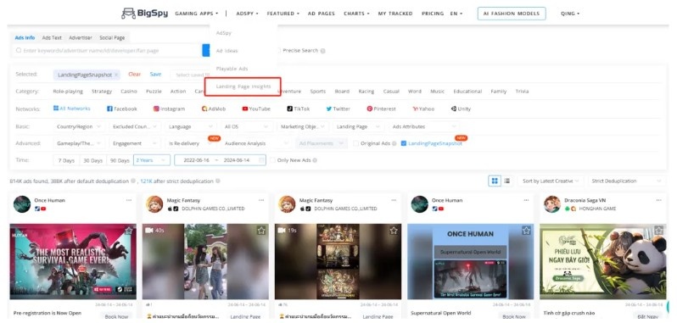Open the Audience Analysis dropdown
Image resolution: width=677 pixels, height=323 pixels.
point(256,143)
